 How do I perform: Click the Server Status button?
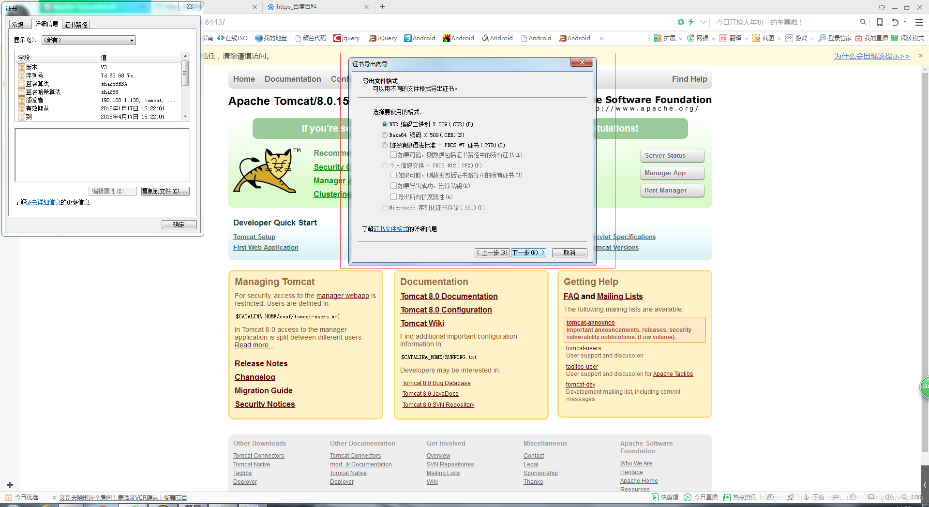click(672, 155)
